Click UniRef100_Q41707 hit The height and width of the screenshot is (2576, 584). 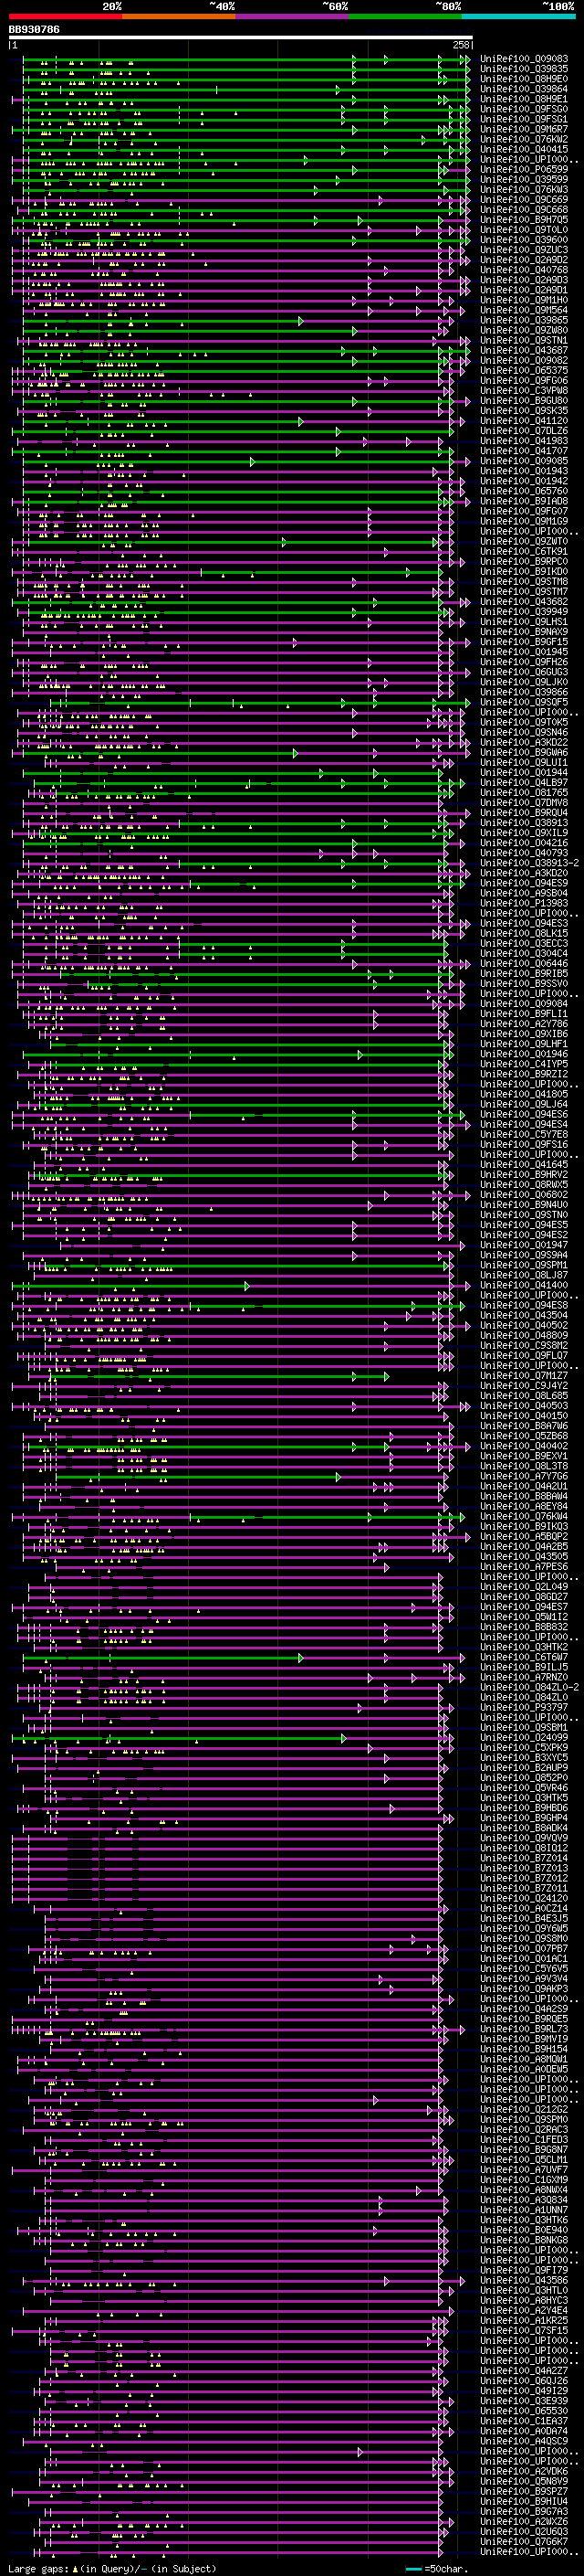pyautogui.click(x=524, y=451)
